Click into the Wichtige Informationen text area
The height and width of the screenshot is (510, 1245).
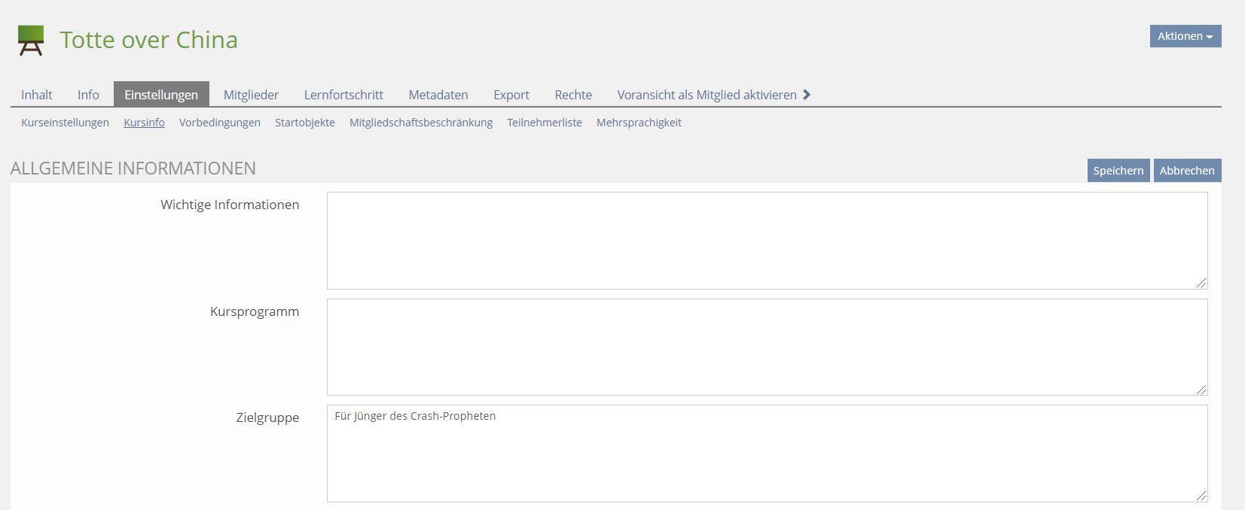pos(767,241)
